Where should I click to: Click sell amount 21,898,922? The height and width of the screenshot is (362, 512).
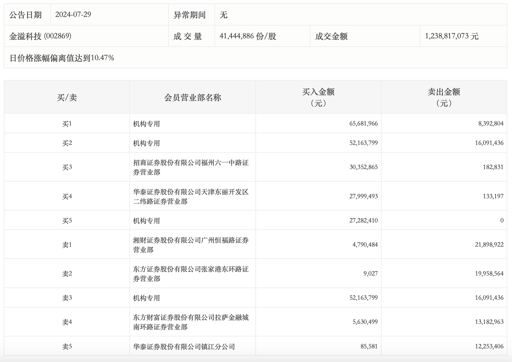pyautogui.click(x=489, y=245)
